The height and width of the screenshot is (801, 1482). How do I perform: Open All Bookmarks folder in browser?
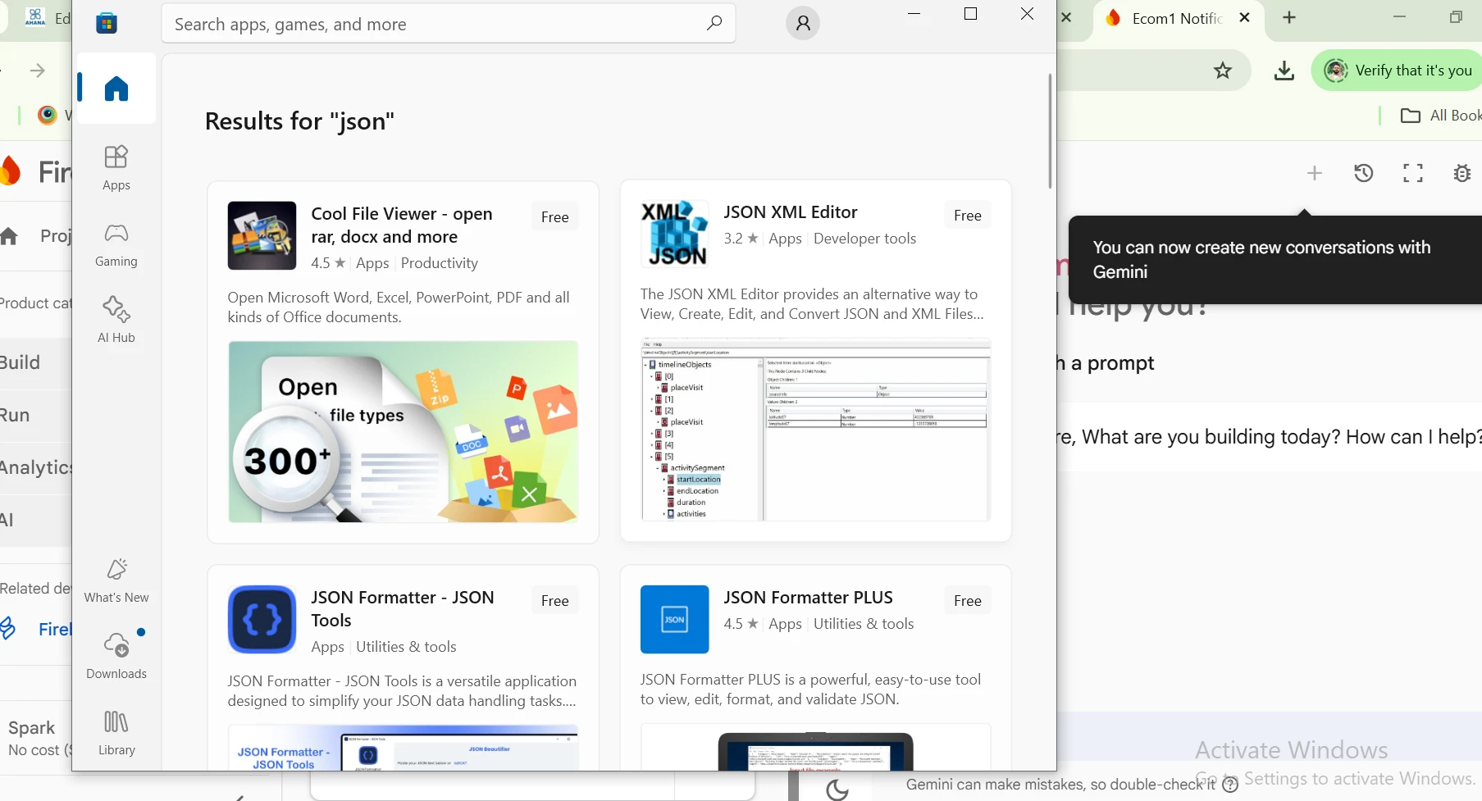1441,116
